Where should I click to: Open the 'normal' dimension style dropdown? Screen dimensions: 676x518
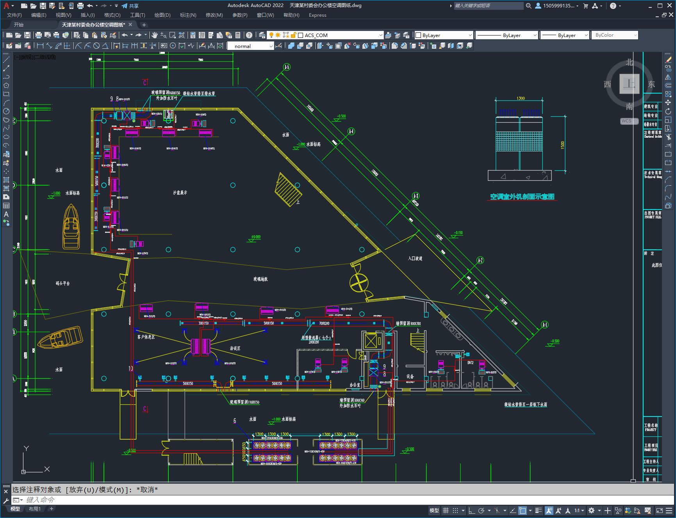coord(251,46)
